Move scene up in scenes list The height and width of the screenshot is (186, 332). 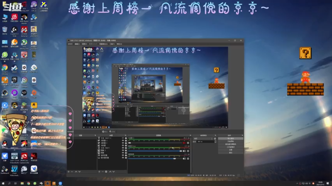[x=76, y=172]
